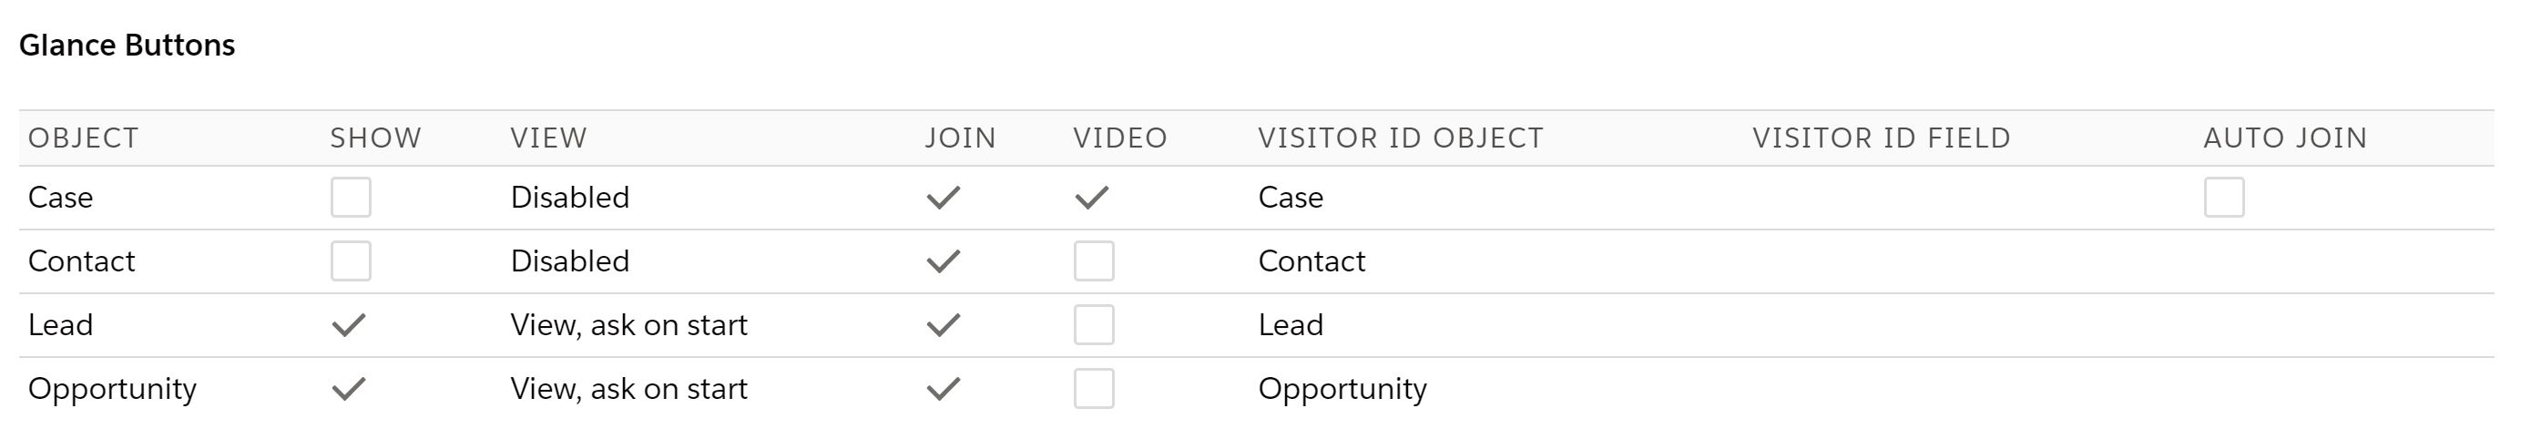
Task: Click the Object column header
Action: tap(83, 138)
